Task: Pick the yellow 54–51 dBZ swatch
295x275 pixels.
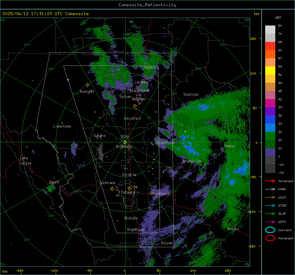Action: tap(270, 71)
